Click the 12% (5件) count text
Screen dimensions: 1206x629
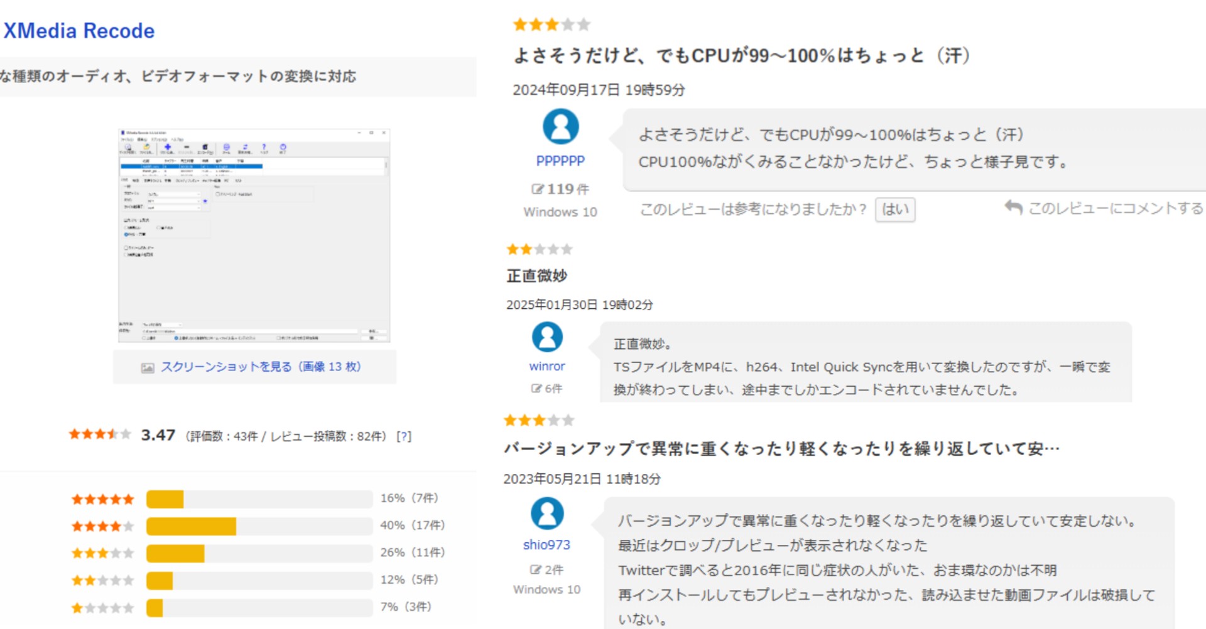click(x=409, y=579)
